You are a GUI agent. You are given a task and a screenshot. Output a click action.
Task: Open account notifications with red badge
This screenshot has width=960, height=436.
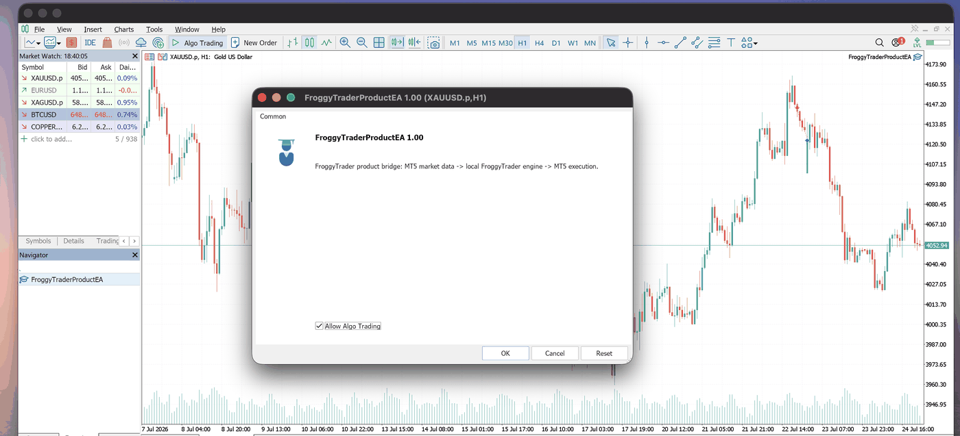[x=898, y=42]
